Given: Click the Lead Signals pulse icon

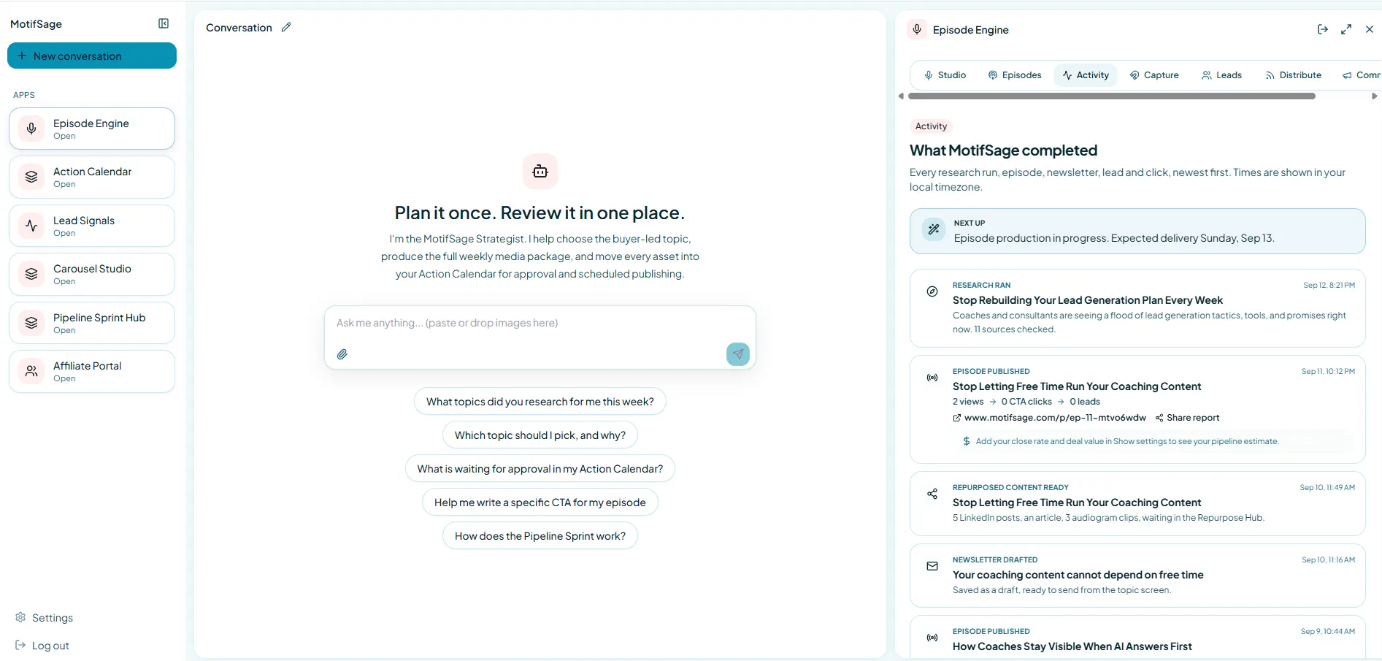Looking at the screenshot, I should click(x=31, y=226).
